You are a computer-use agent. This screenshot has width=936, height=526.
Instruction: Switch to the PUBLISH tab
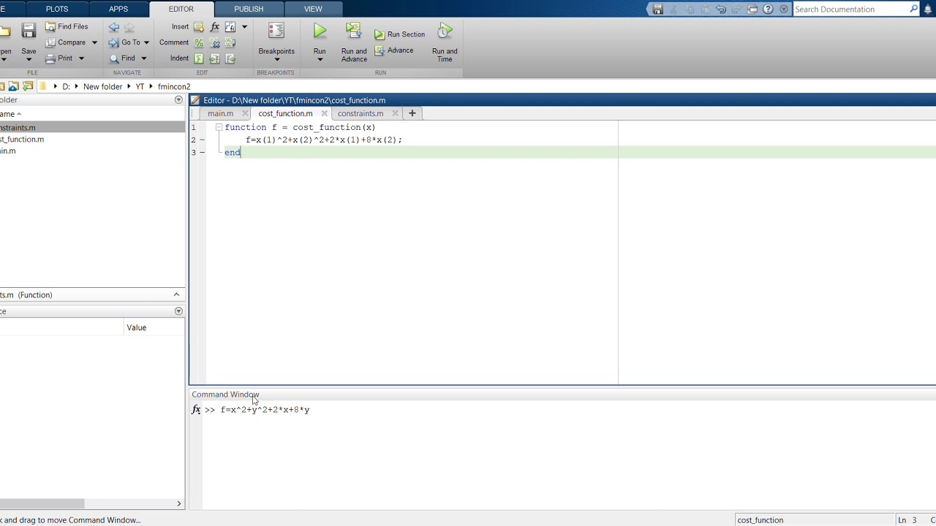point(249,9)
